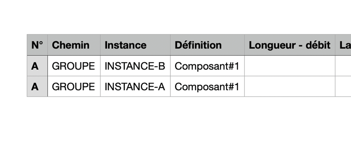Click Composant#1 in the INSTANCE-B row

point(207,66)
